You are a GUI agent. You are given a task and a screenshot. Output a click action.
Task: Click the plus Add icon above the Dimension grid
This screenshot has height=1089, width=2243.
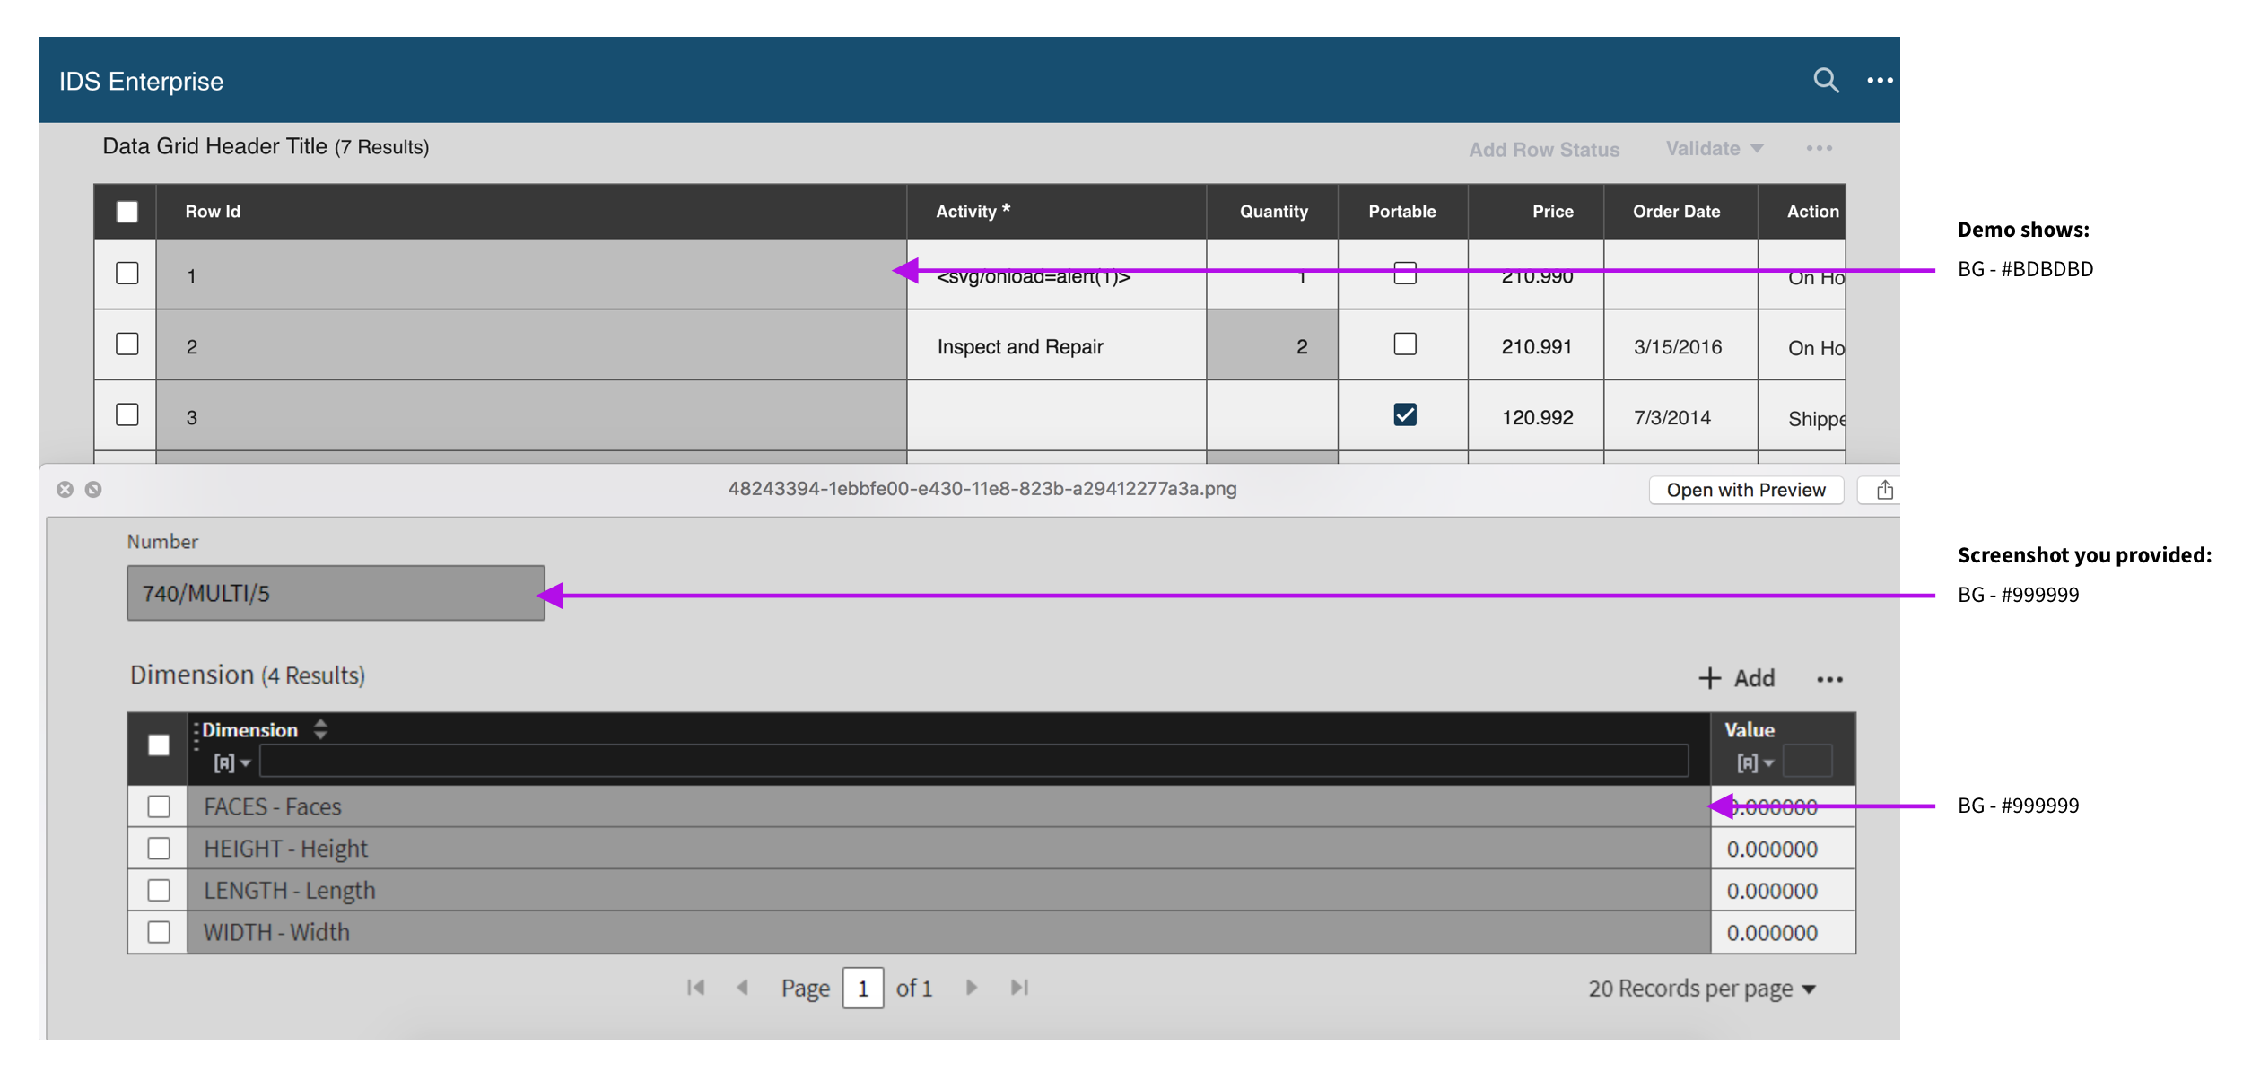click(1709, 678)
